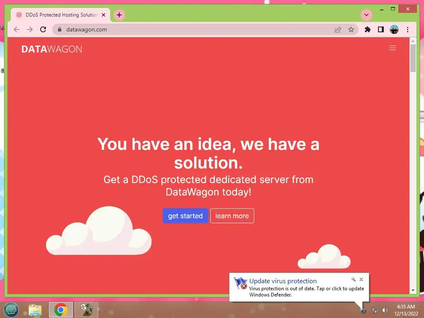Screen dimensions: 424x318
Task: Click the page vertical scrollbar thumb
Action: [x=413, y=58]
